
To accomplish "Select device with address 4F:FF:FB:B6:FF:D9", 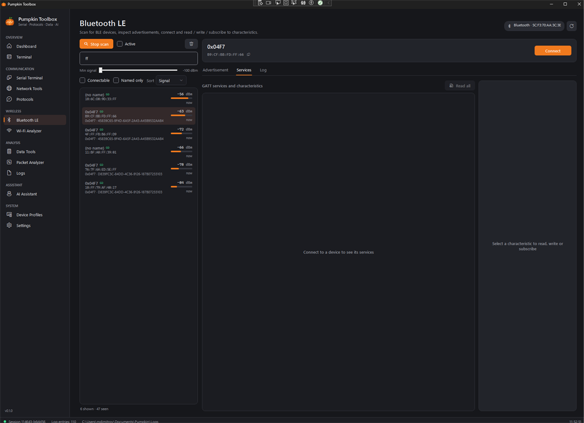I will [139, 134].
